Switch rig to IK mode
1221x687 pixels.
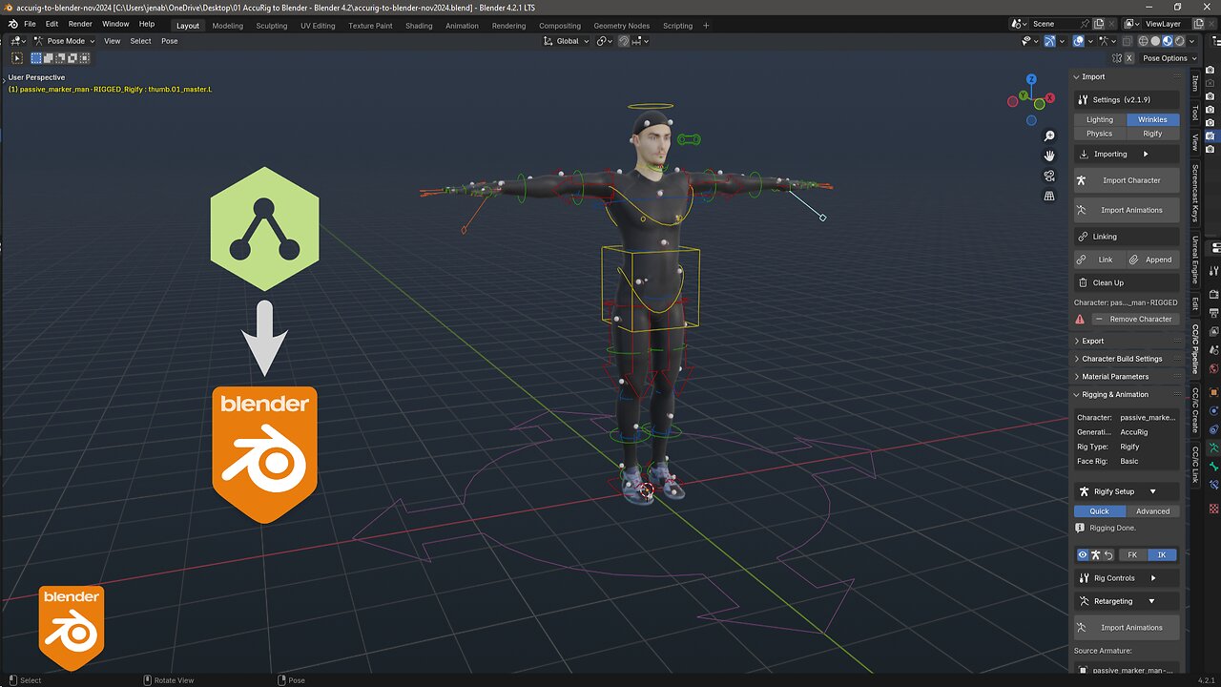click(x=1162, y=554)
